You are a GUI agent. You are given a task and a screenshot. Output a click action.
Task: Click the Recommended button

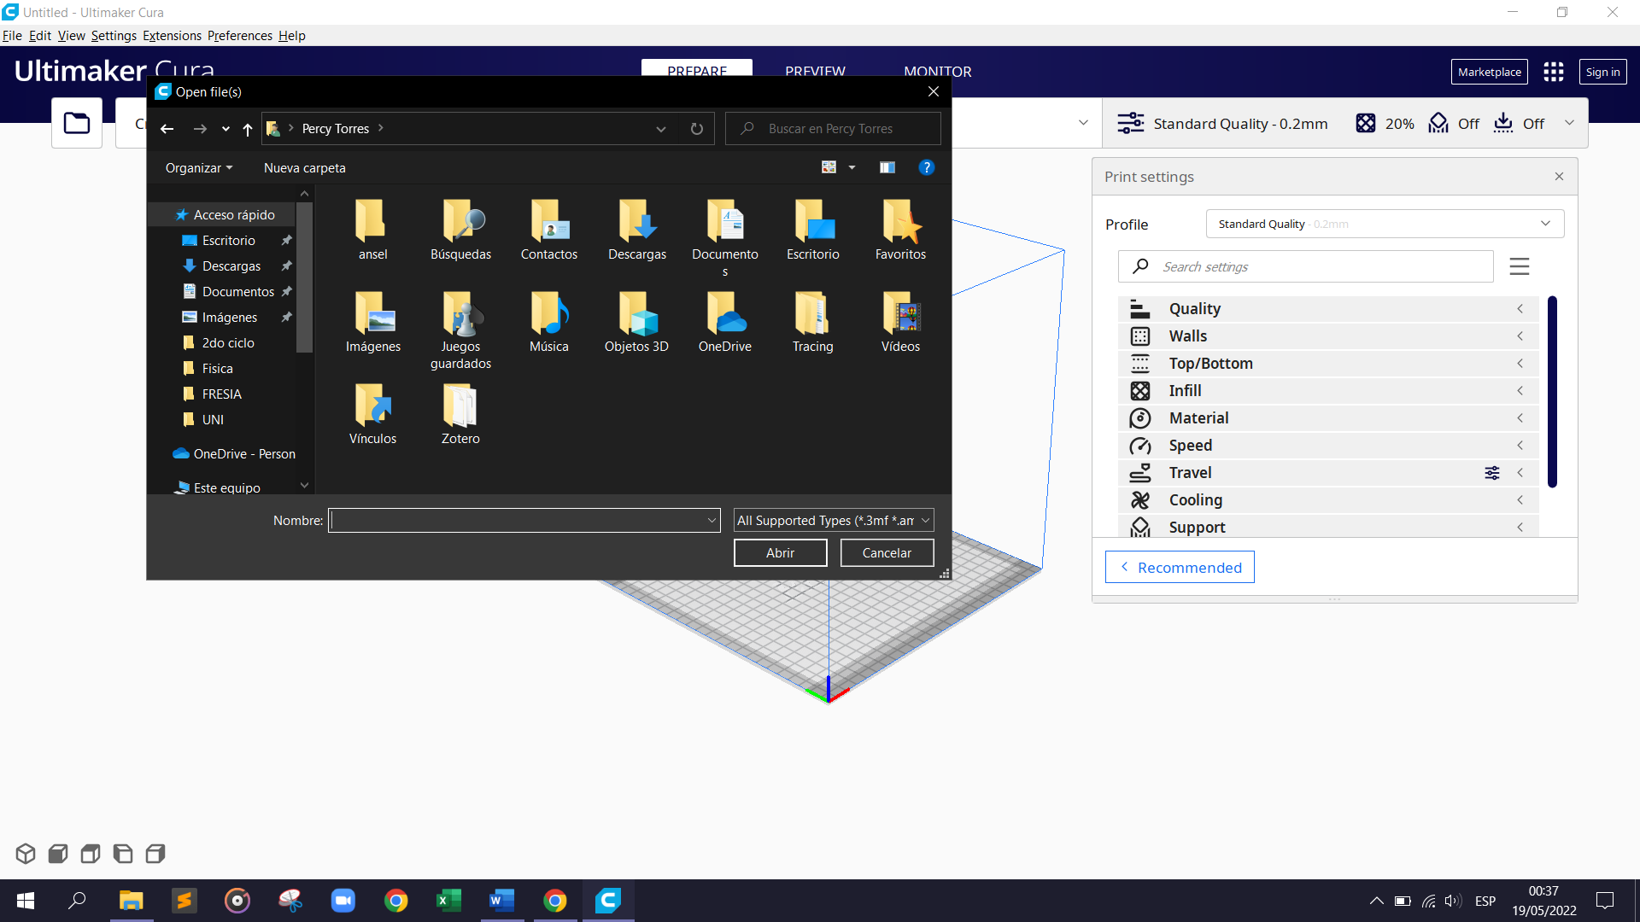[1179, 568]
